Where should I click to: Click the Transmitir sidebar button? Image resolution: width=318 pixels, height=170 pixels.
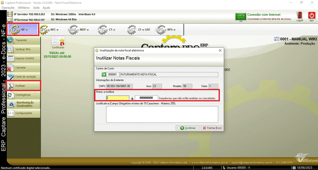pos(23,41)
